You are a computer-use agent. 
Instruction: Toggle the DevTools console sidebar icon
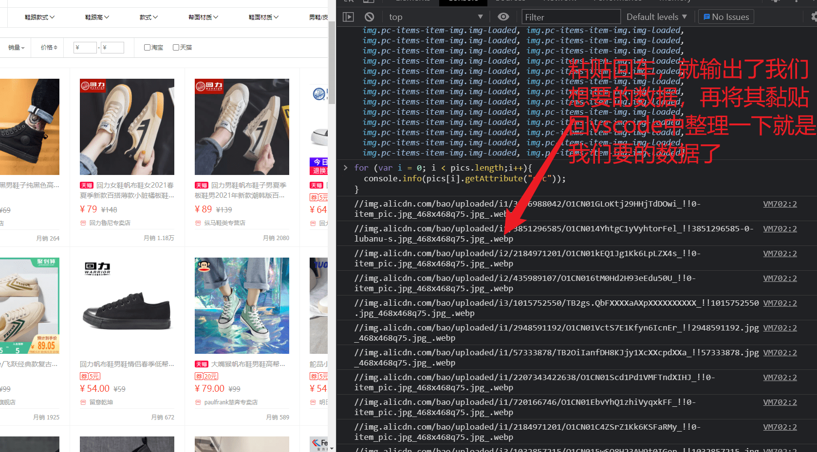(348, 17)
